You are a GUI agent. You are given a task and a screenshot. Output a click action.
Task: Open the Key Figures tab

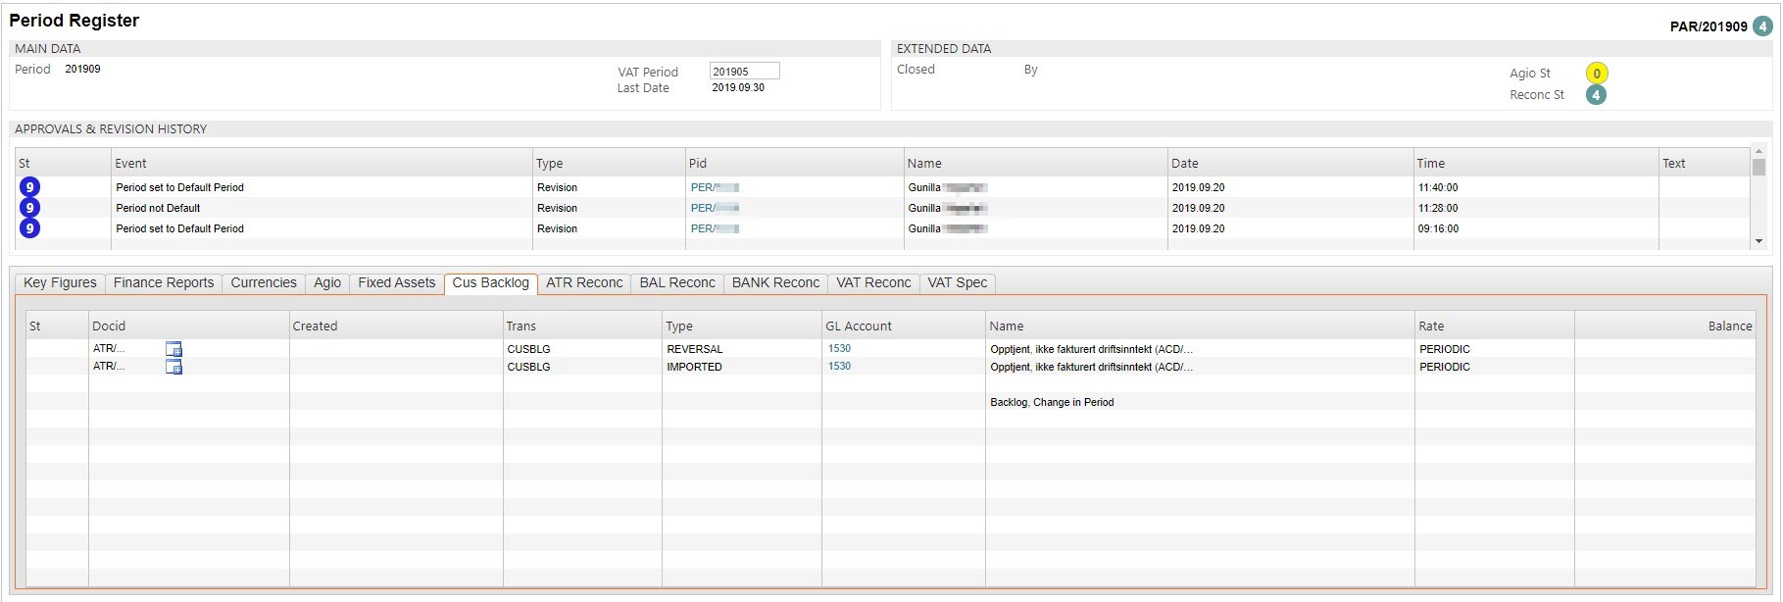pyautogui.click(x=60, y=283)
